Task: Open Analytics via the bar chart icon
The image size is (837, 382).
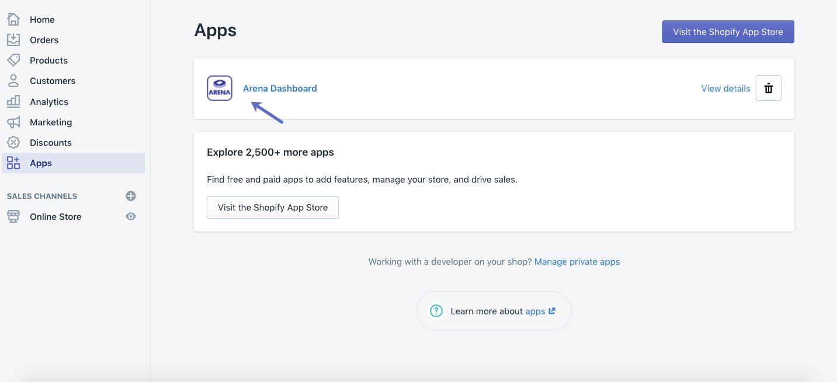Action: click(13, 101)
